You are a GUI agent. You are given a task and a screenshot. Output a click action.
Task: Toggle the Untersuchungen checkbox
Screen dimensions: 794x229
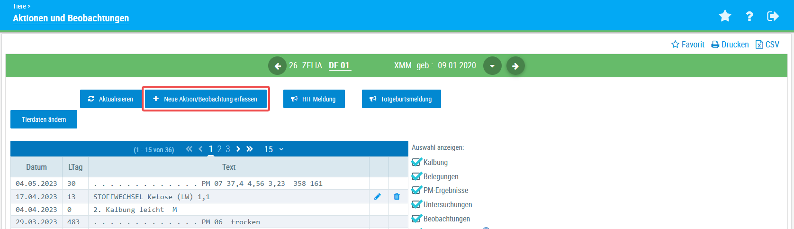[416, 204]
